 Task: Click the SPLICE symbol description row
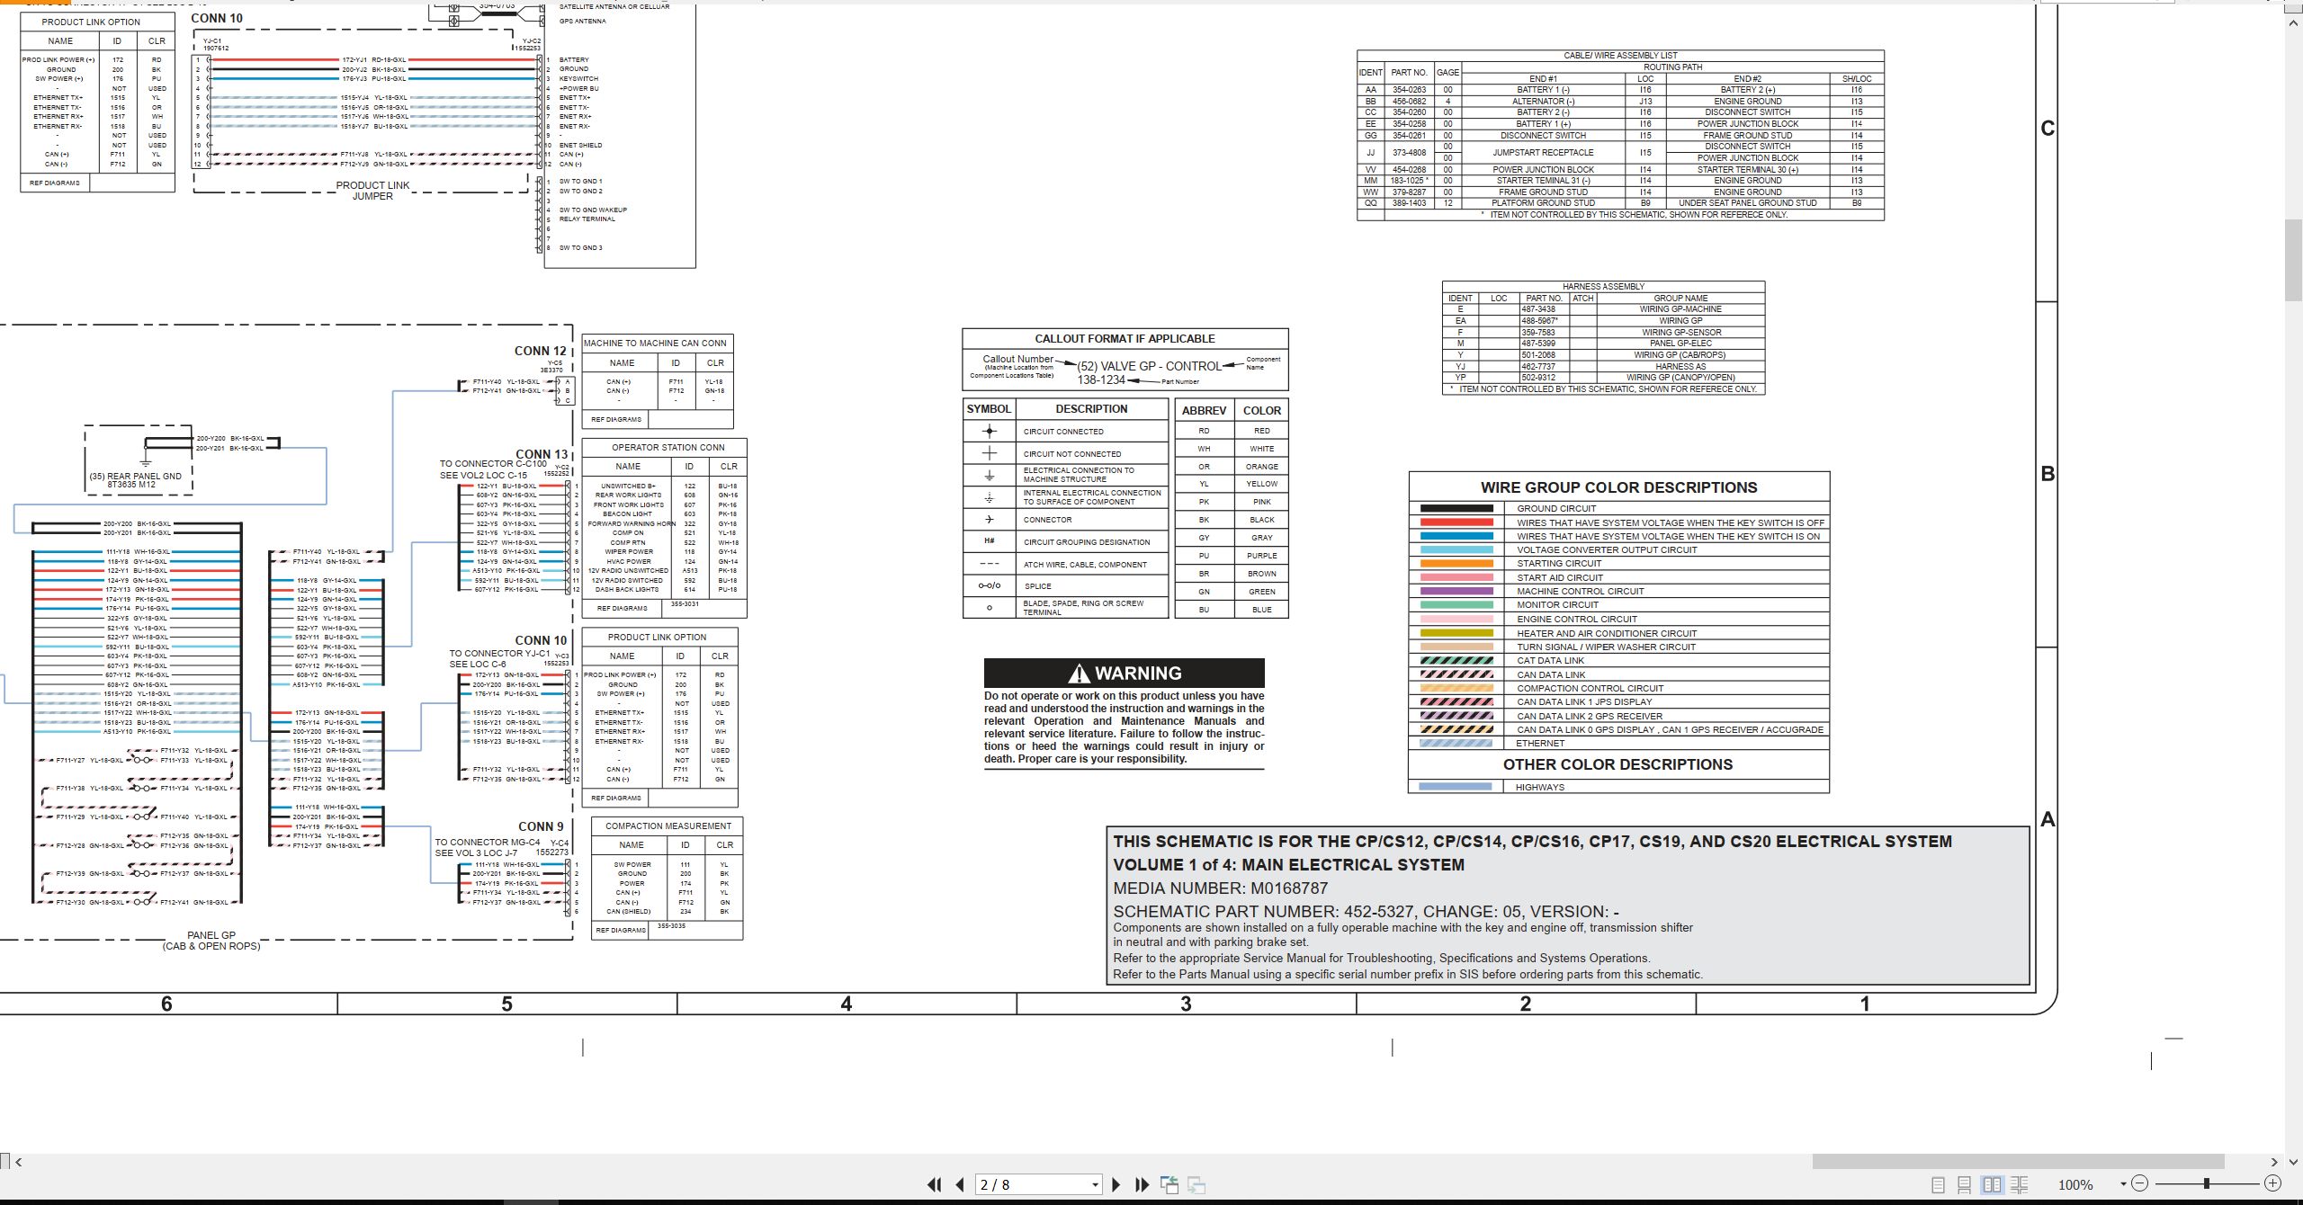[1065, 586]
